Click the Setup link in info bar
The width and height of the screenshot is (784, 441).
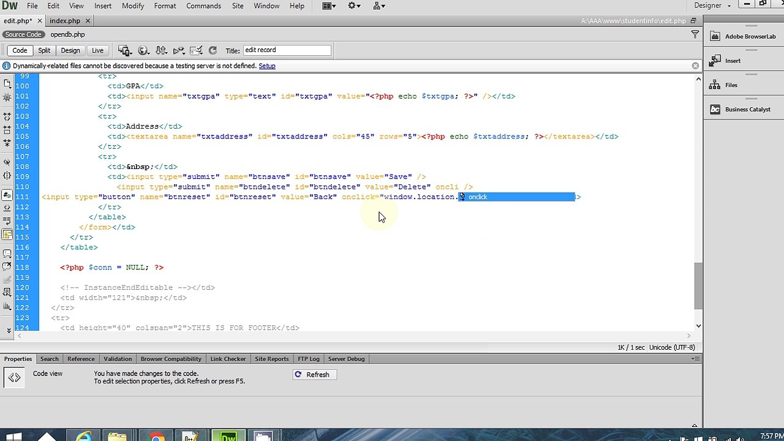266,66
